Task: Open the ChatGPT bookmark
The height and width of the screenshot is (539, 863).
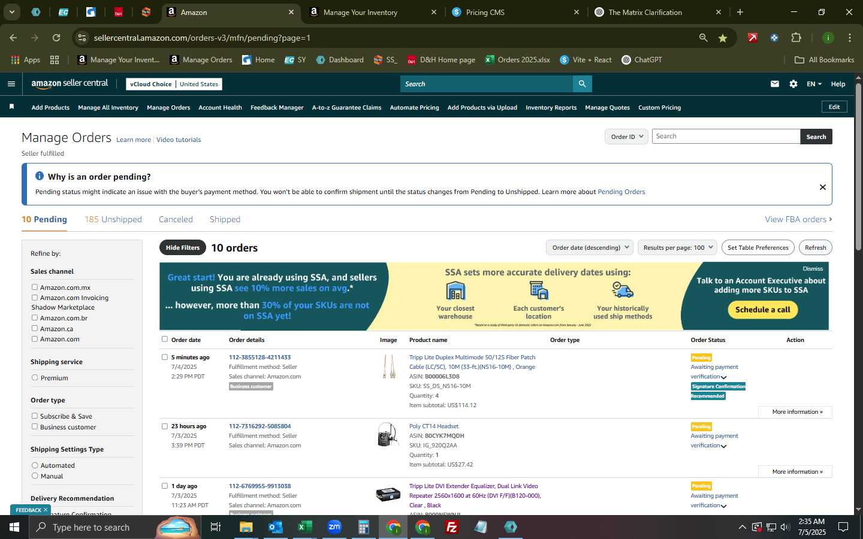Action: (x=642, y=60)
